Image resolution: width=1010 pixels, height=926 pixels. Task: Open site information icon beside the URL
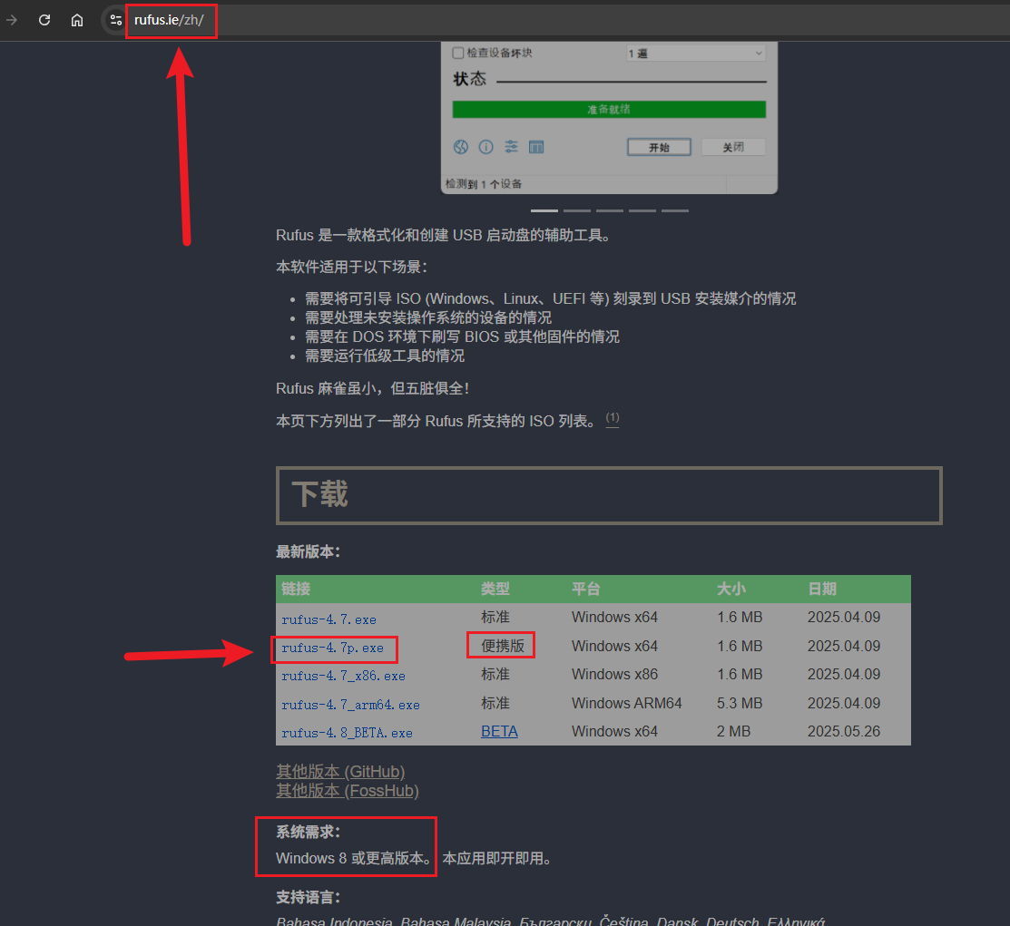[x=116, y=20]
